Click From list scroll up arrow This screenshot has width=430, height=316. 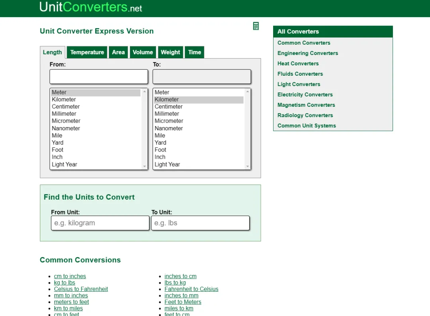pos(145,91)
